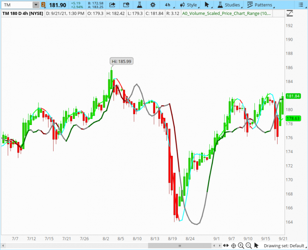Open the drawing tools cursor dropdown
Screen dimensions: 308x250
tap(208, 5)
